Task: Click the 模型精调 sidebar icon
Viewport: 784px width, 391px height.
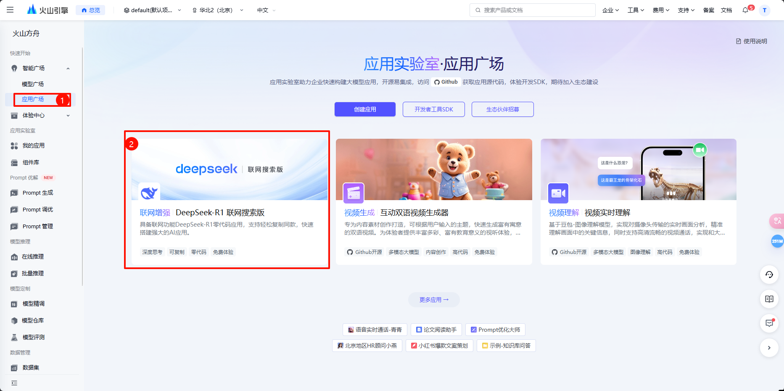Action: point(14,304)
